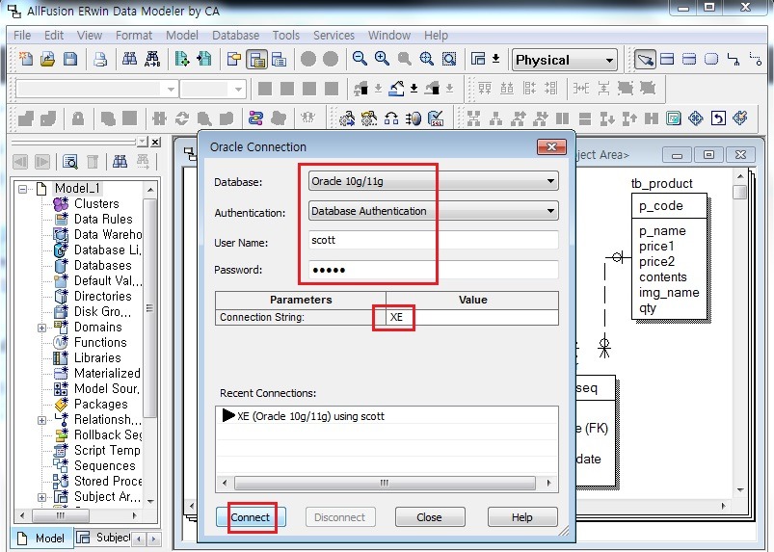
Task: Click the Libraries node icon
Action: [61, 357]
